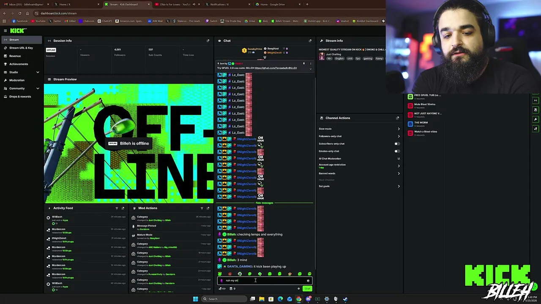This screenshot has height=304, width=541.
Task: Expand the chat leaderboard arrow
Action: point(265,58)
